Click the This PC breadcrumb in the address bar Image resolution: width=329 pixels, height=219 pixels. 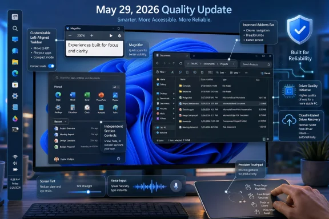click(x=194, y=64)
